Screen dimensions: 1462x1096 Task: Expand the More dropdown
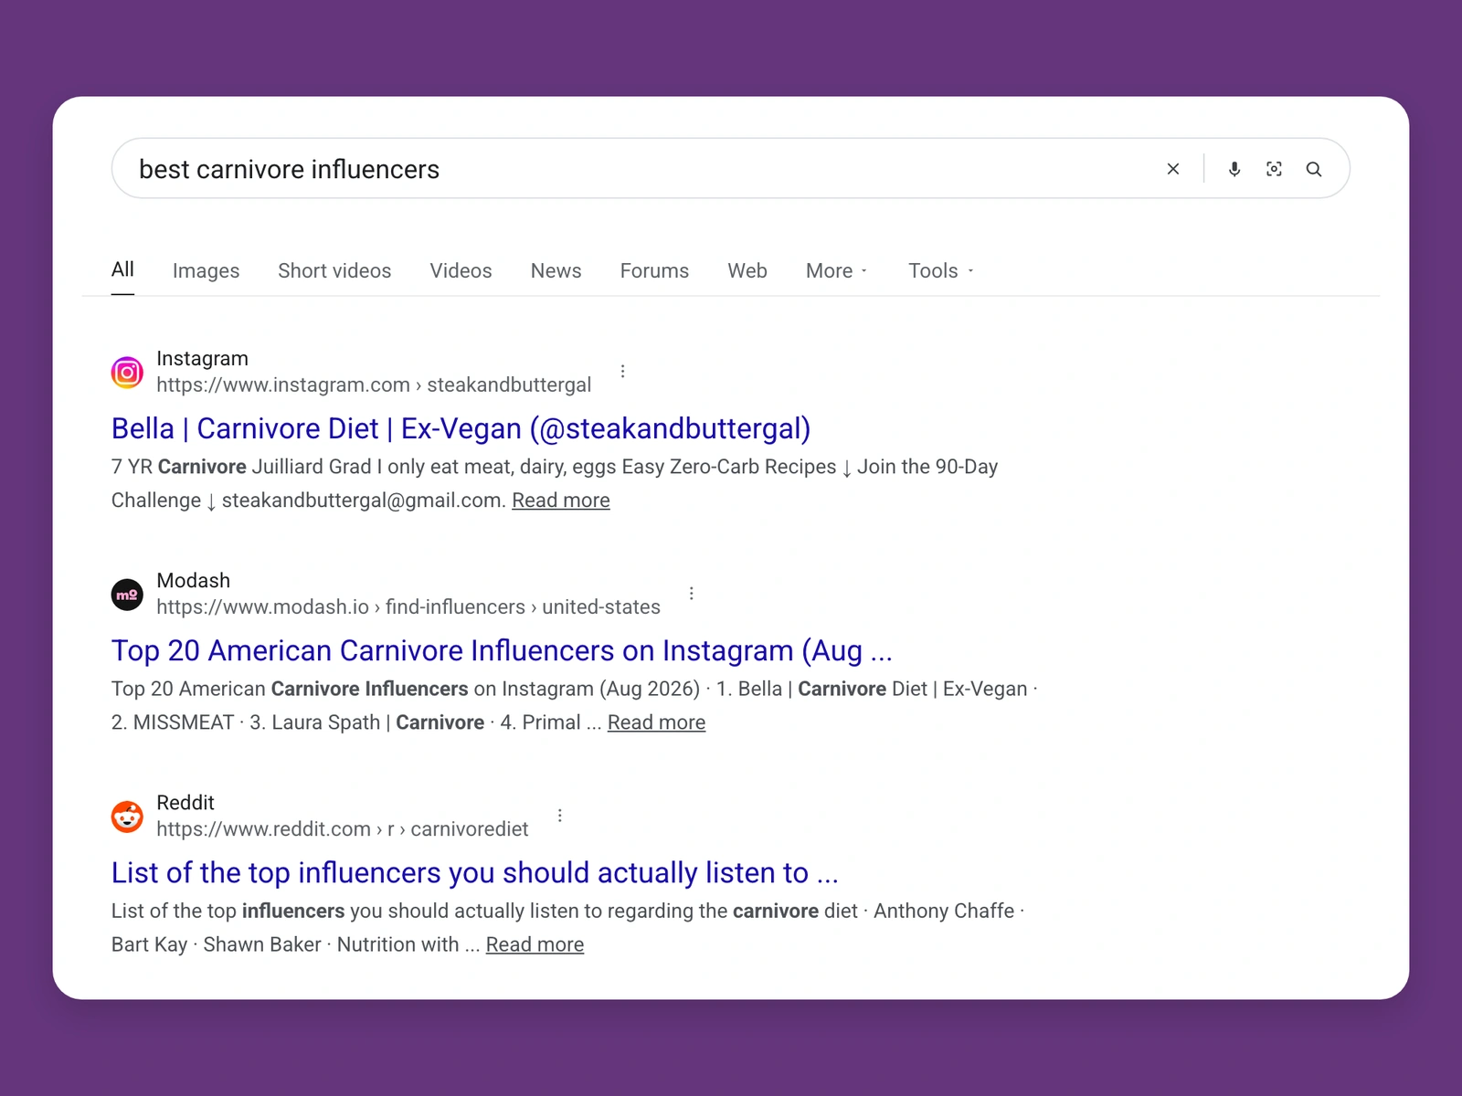(x=837, y=270)
